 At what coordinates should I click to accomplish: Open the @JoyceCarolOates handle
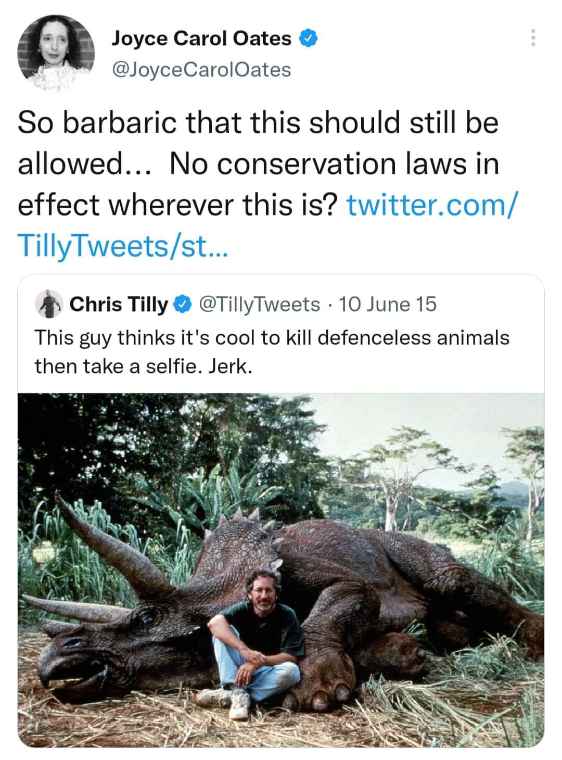pos(201,69)
